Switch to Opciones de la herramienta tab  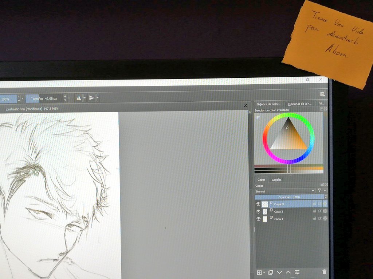click(300, 104)
